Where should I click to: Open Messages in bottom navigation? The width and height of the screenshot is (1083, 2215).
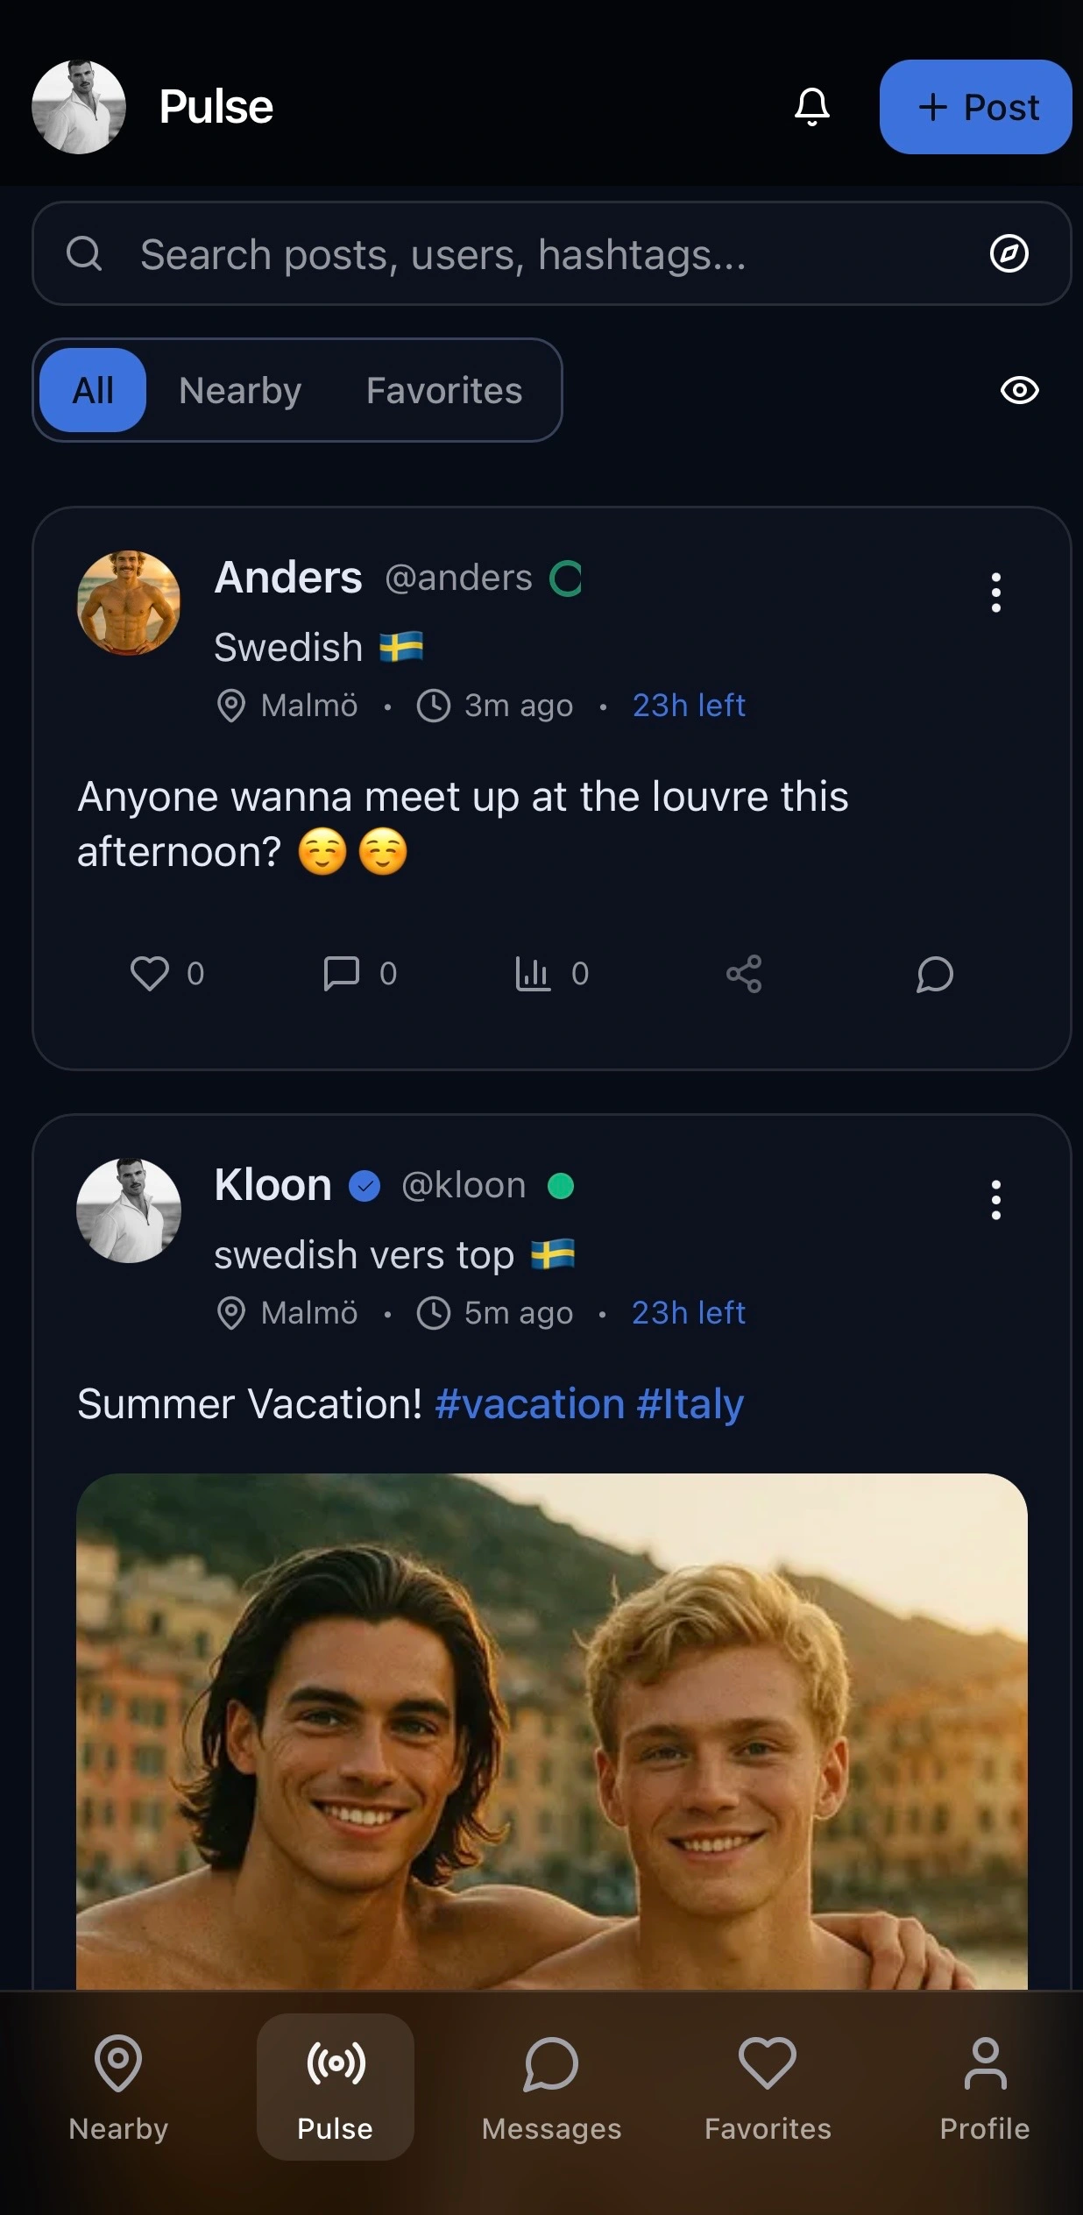tap(551, 2088)
